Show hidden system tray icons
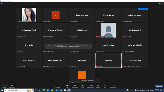 tap(147, 90)
